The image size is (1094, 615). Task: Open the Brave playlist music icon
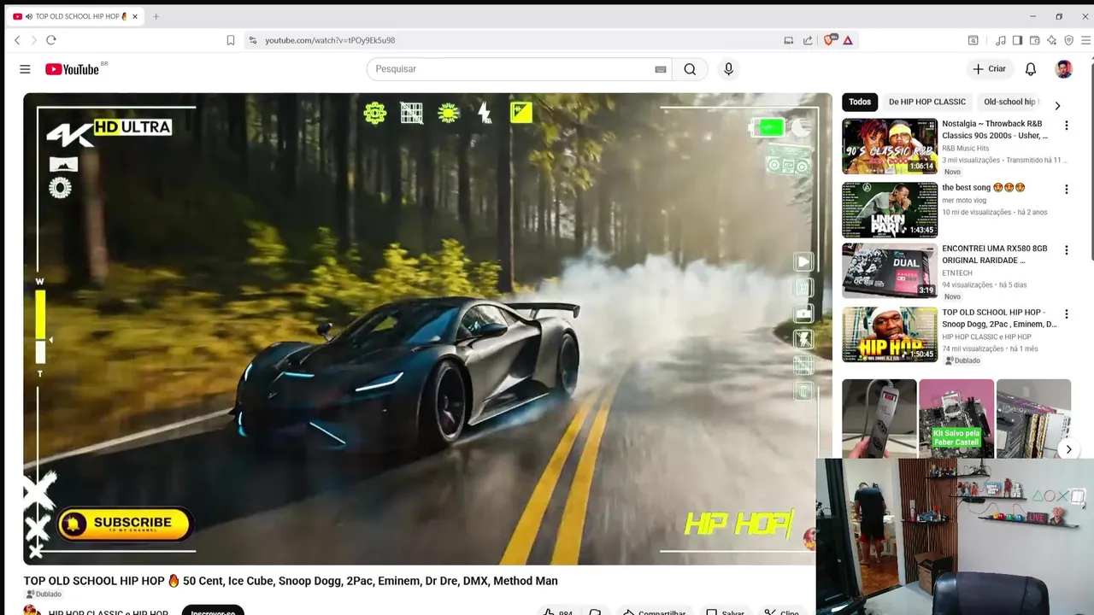pos(1001,40)
